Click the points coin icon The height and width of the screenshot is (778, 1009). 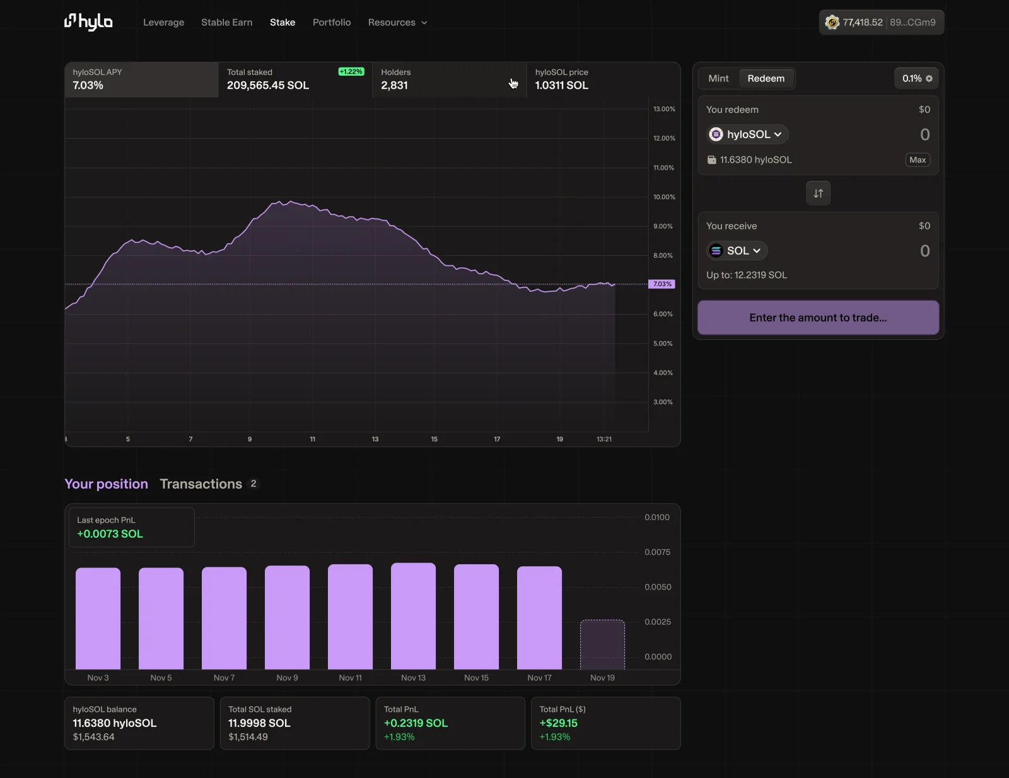click(x=832, y=22)
